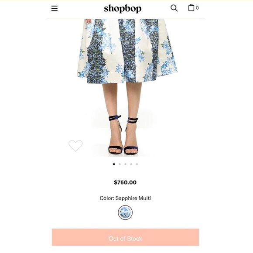Switch to fourth carousel image dot
Image resolution: width=253 pixels, height=253 pixels.
coord(131,164)
